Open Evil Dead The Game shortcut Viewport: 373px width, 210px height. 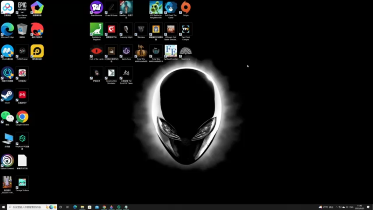point(171,8)
